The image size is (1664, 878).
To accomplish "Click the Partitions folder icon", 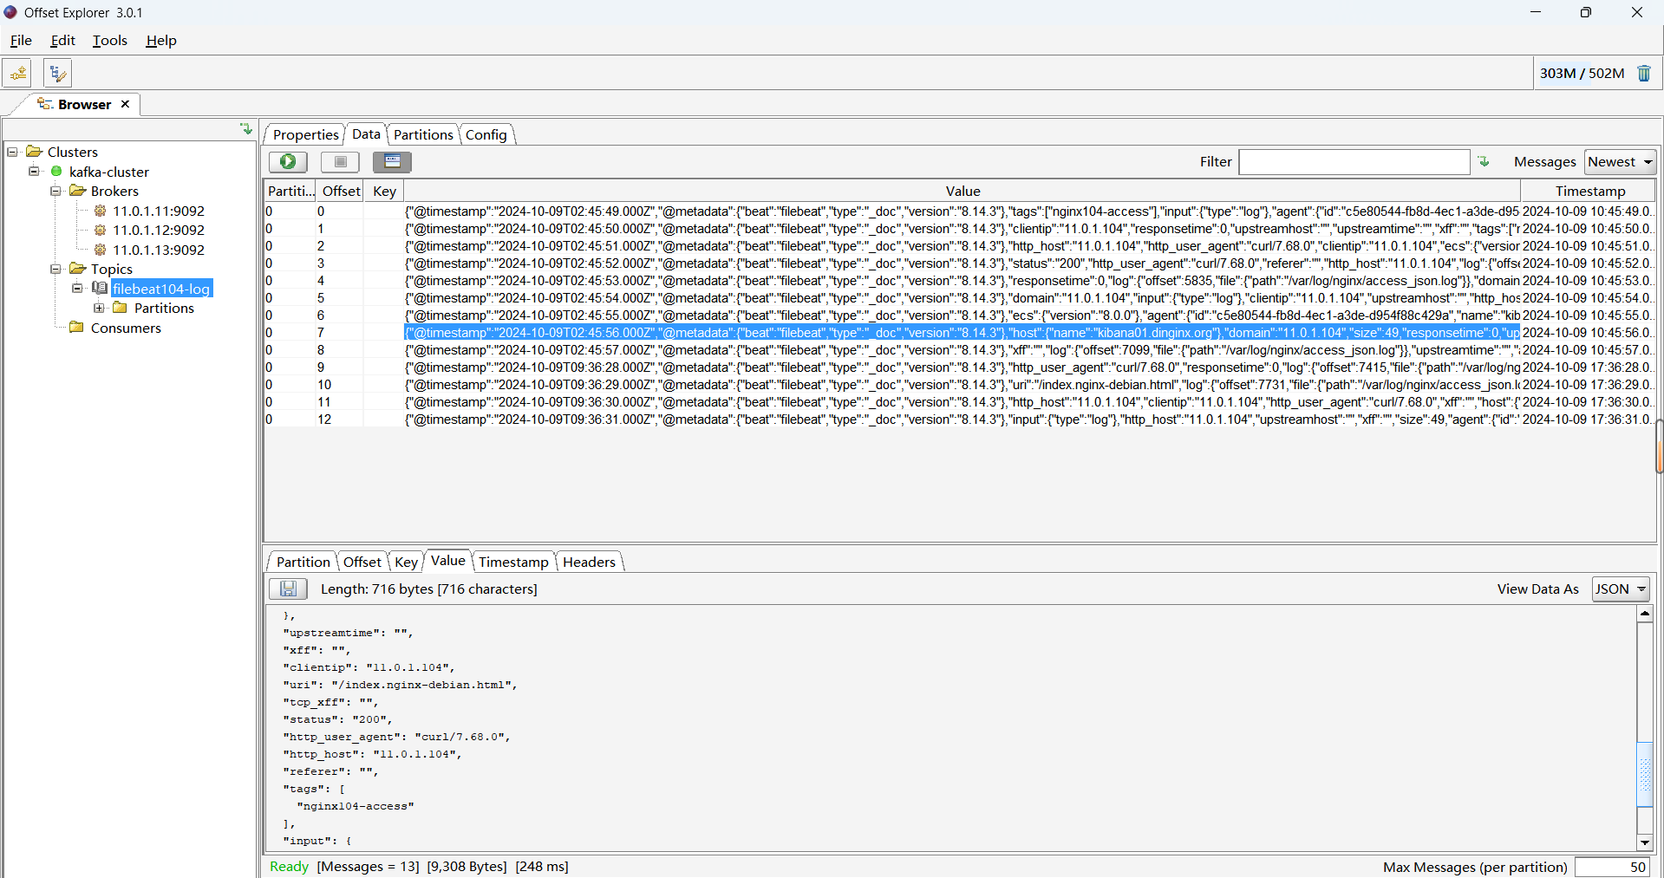I will 121,308.
